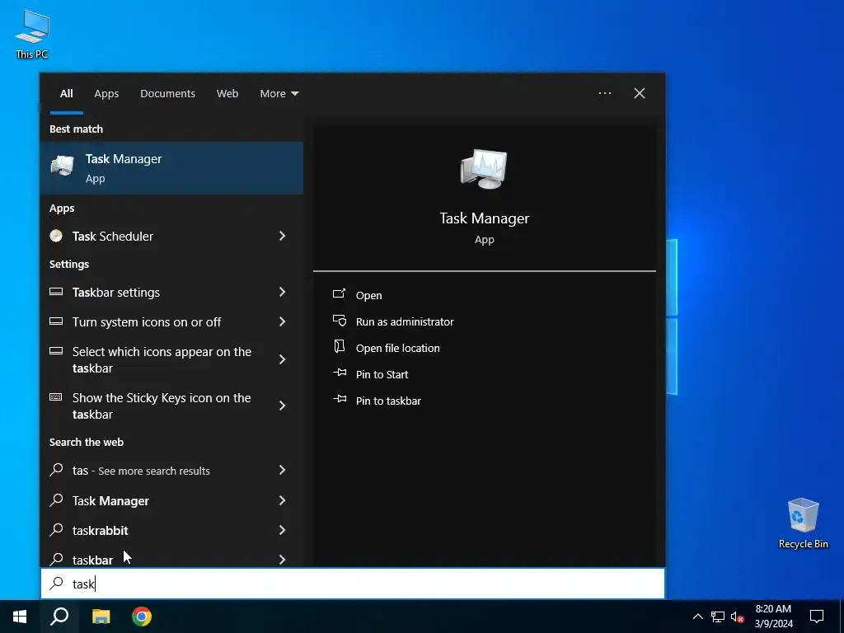This screenshot has height=633, width=844.
Task: Expand taskrabbit suggestion chevron
Action: [x=282, y=530]
